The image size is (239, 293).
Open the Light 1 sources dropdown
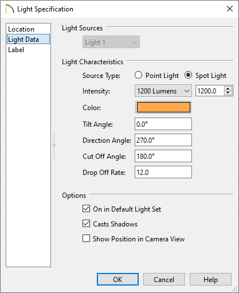tap(111, 42)
